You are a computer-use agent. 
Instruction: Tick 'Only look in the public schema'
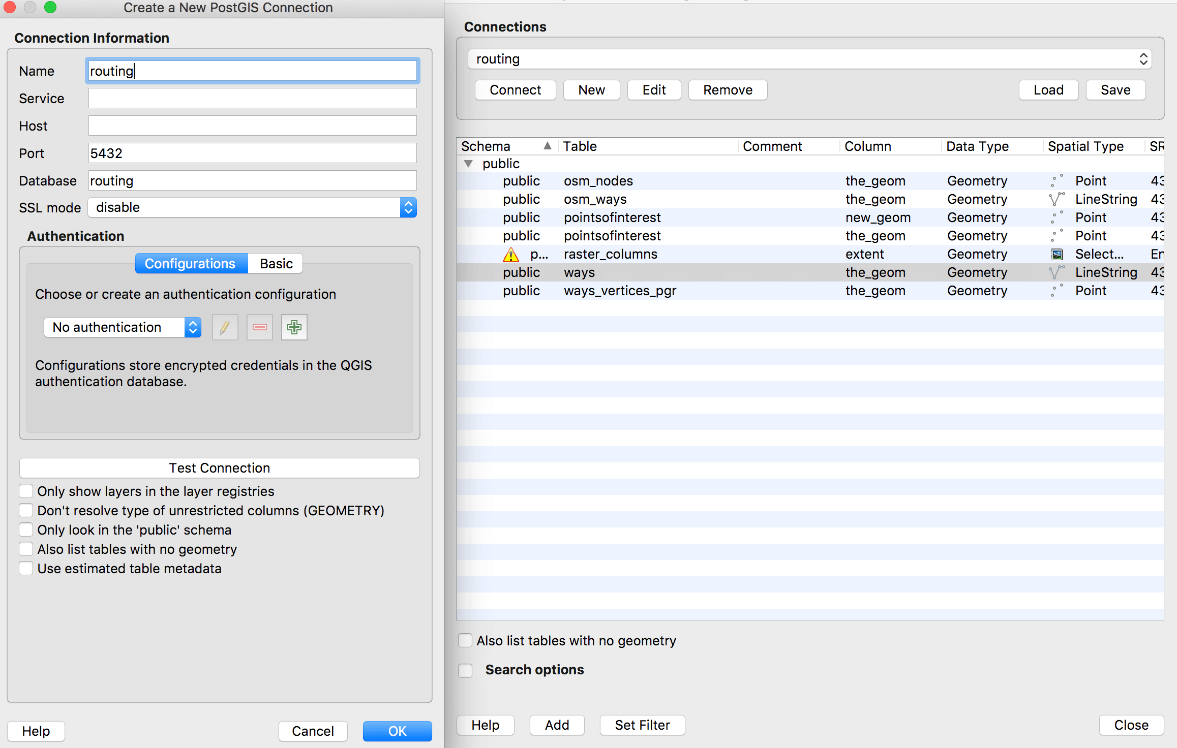click(26, 529)
